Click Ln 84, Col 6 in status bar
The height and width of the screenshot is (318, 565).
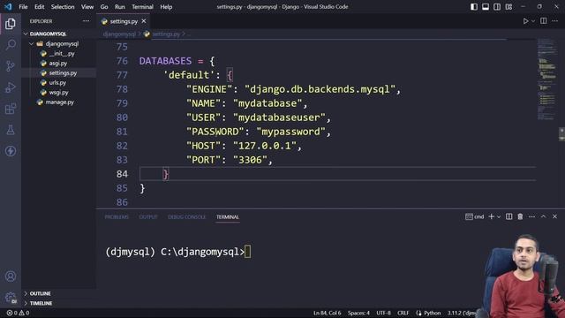(327, 313)
